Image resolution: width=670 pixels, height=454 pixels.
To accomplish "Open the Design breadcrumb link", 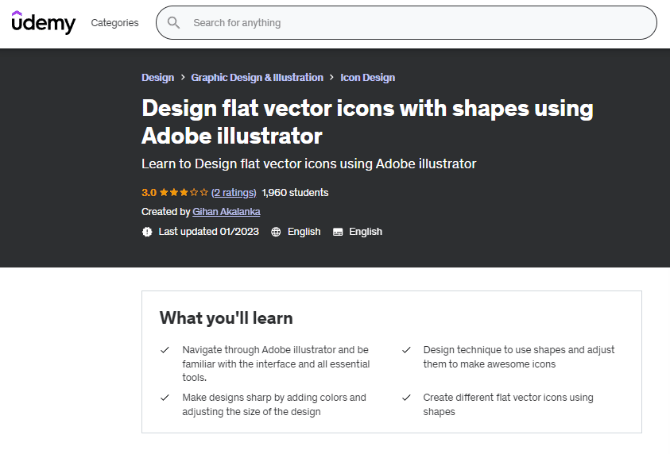I will (157, 78).
